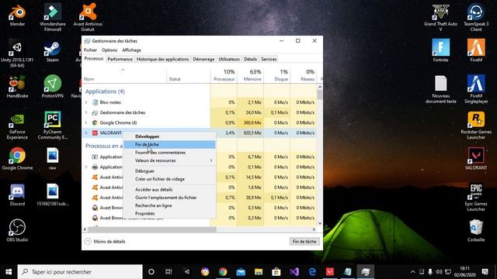Click the Fin de tâche button
497x279 pixels.
[x=304, y=241]
